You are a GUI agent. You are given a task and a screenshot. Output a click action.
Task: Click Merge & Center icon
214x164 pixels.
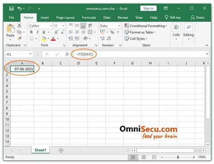(x=90, y=32)
